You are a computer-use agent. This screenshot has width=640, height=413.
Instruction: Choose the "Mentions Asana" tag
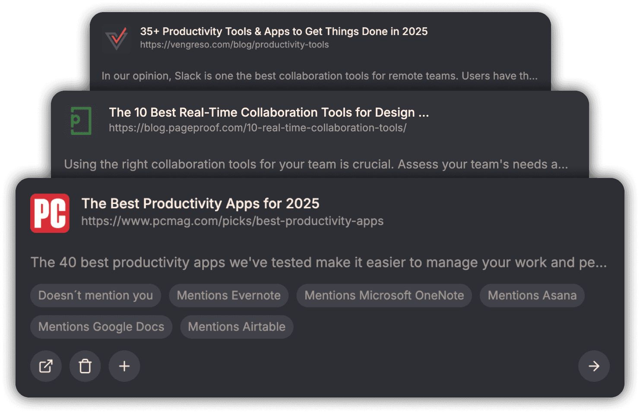point(532,295)
